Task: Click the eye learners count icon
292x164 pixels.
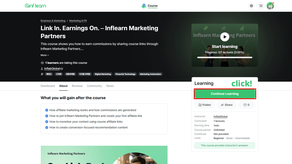Action: (x=42, y=63)
